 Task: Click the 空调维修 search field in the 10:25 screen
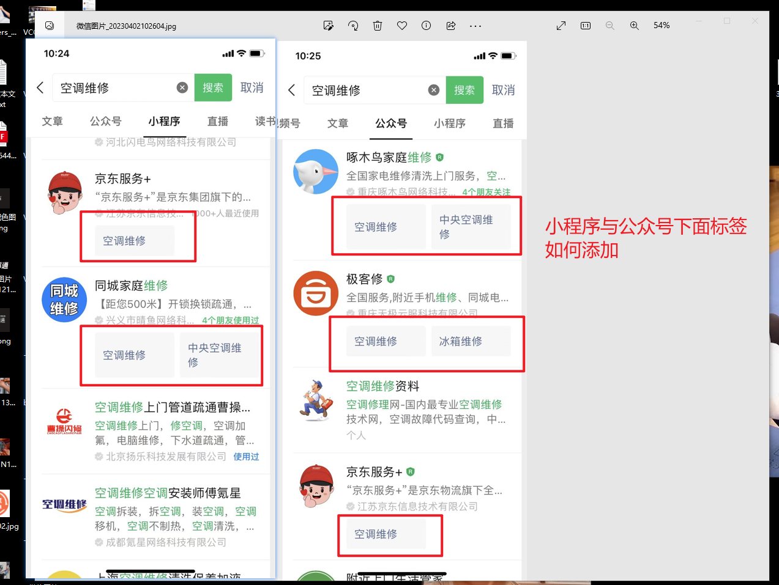[x=375, y=90]
